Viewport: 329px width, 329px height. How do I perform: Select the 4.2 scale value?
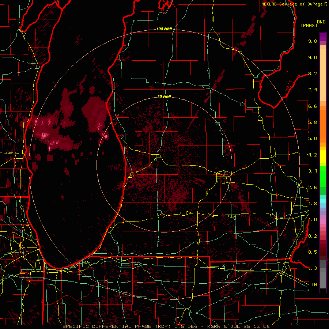coord(313,155)
